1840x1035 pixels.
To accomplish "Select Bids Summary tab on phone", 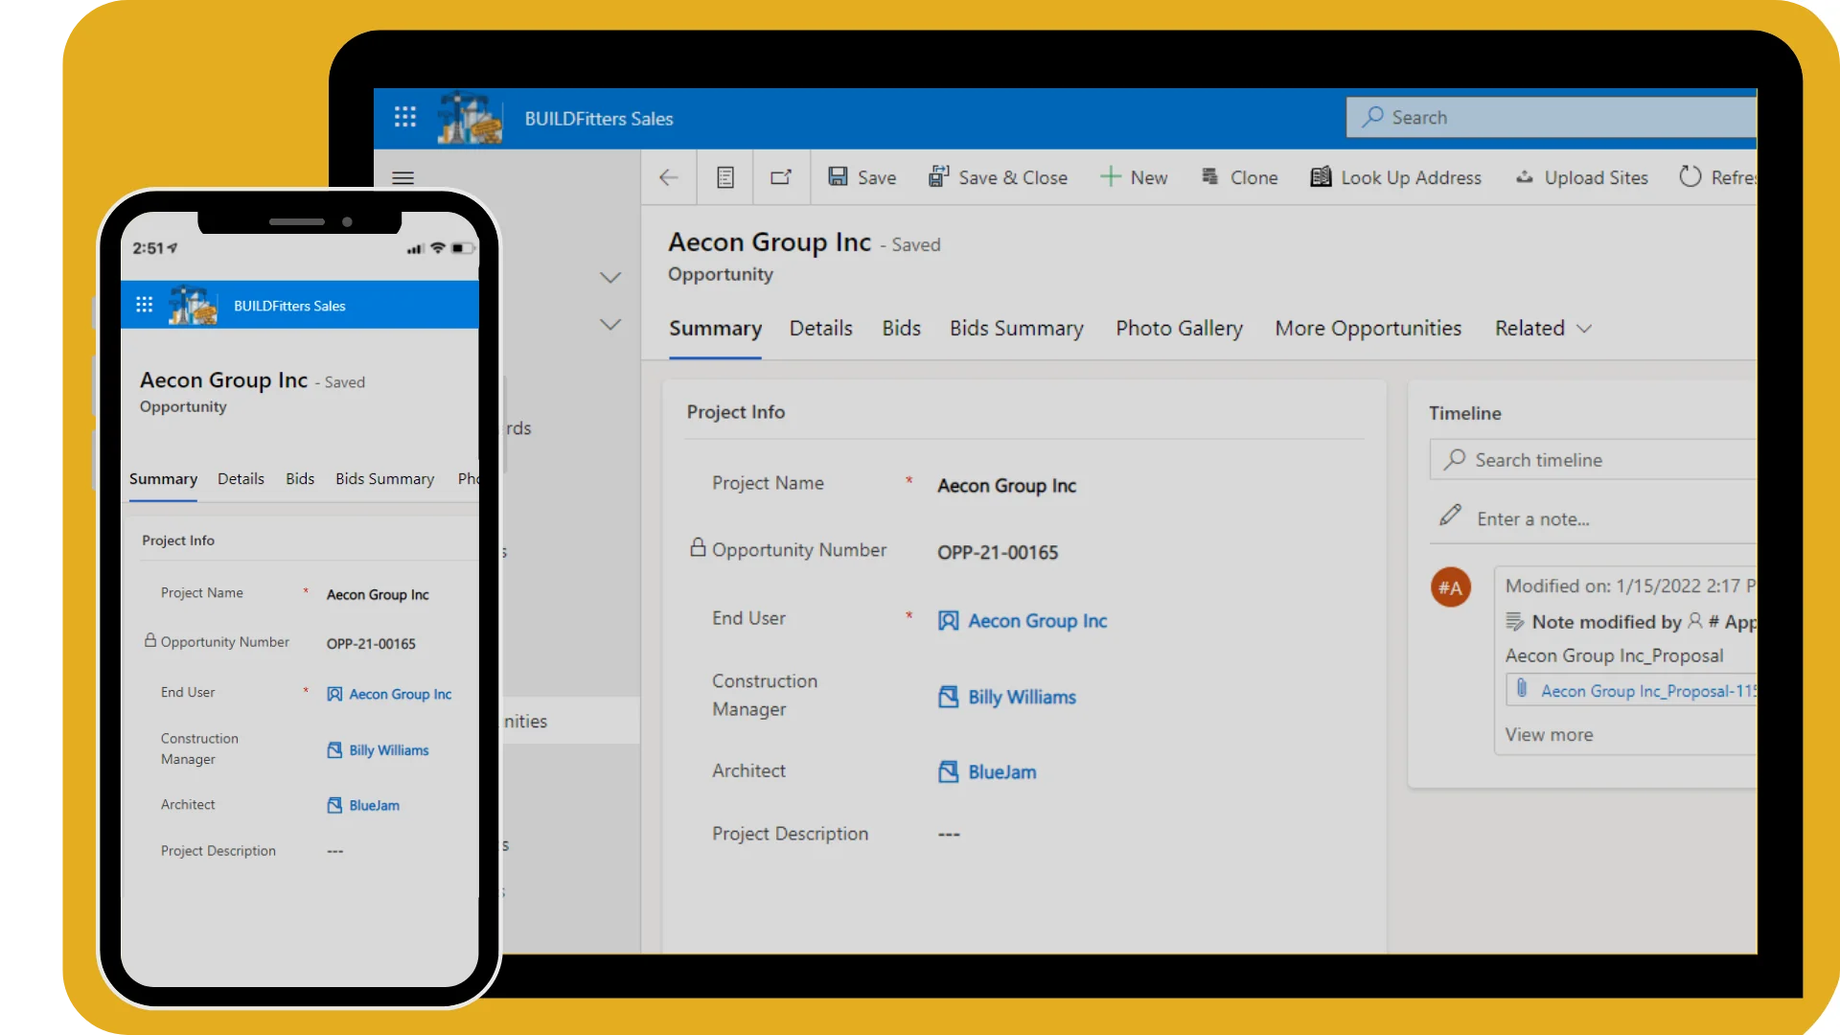I will (x=384, y=479).
